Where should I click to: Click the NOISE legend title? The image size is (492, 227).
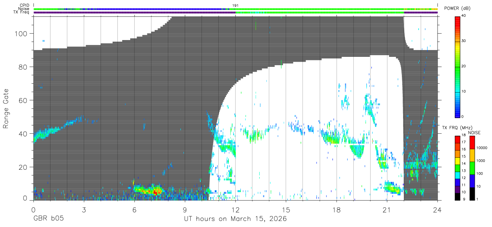474,133
